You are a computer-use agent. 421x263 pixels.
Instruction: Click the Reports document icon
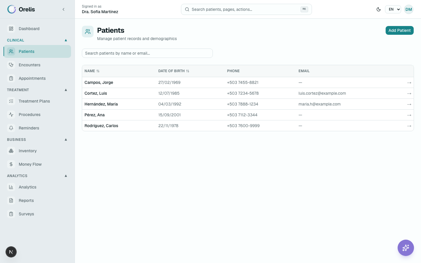coord(11,200)
